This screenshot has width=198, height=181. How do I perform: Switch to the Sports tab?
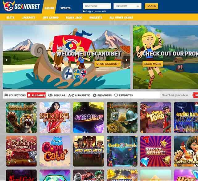(65, 8)
